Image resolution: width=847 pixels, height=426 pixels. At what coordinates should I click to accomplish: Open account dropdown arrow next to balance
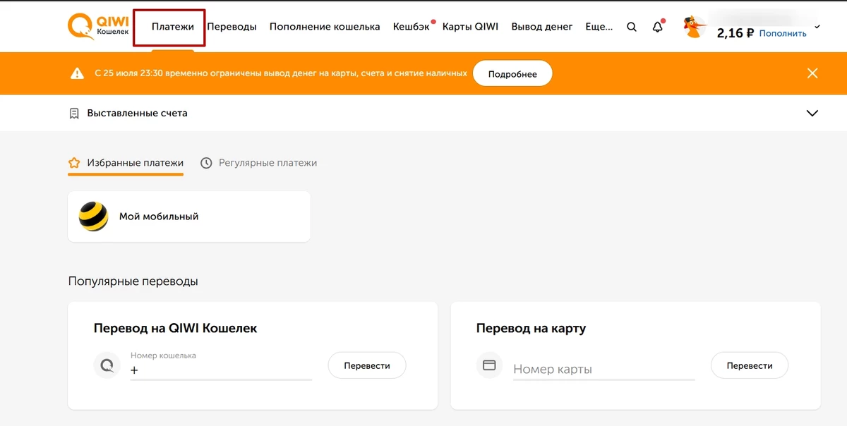click(817, 27)
